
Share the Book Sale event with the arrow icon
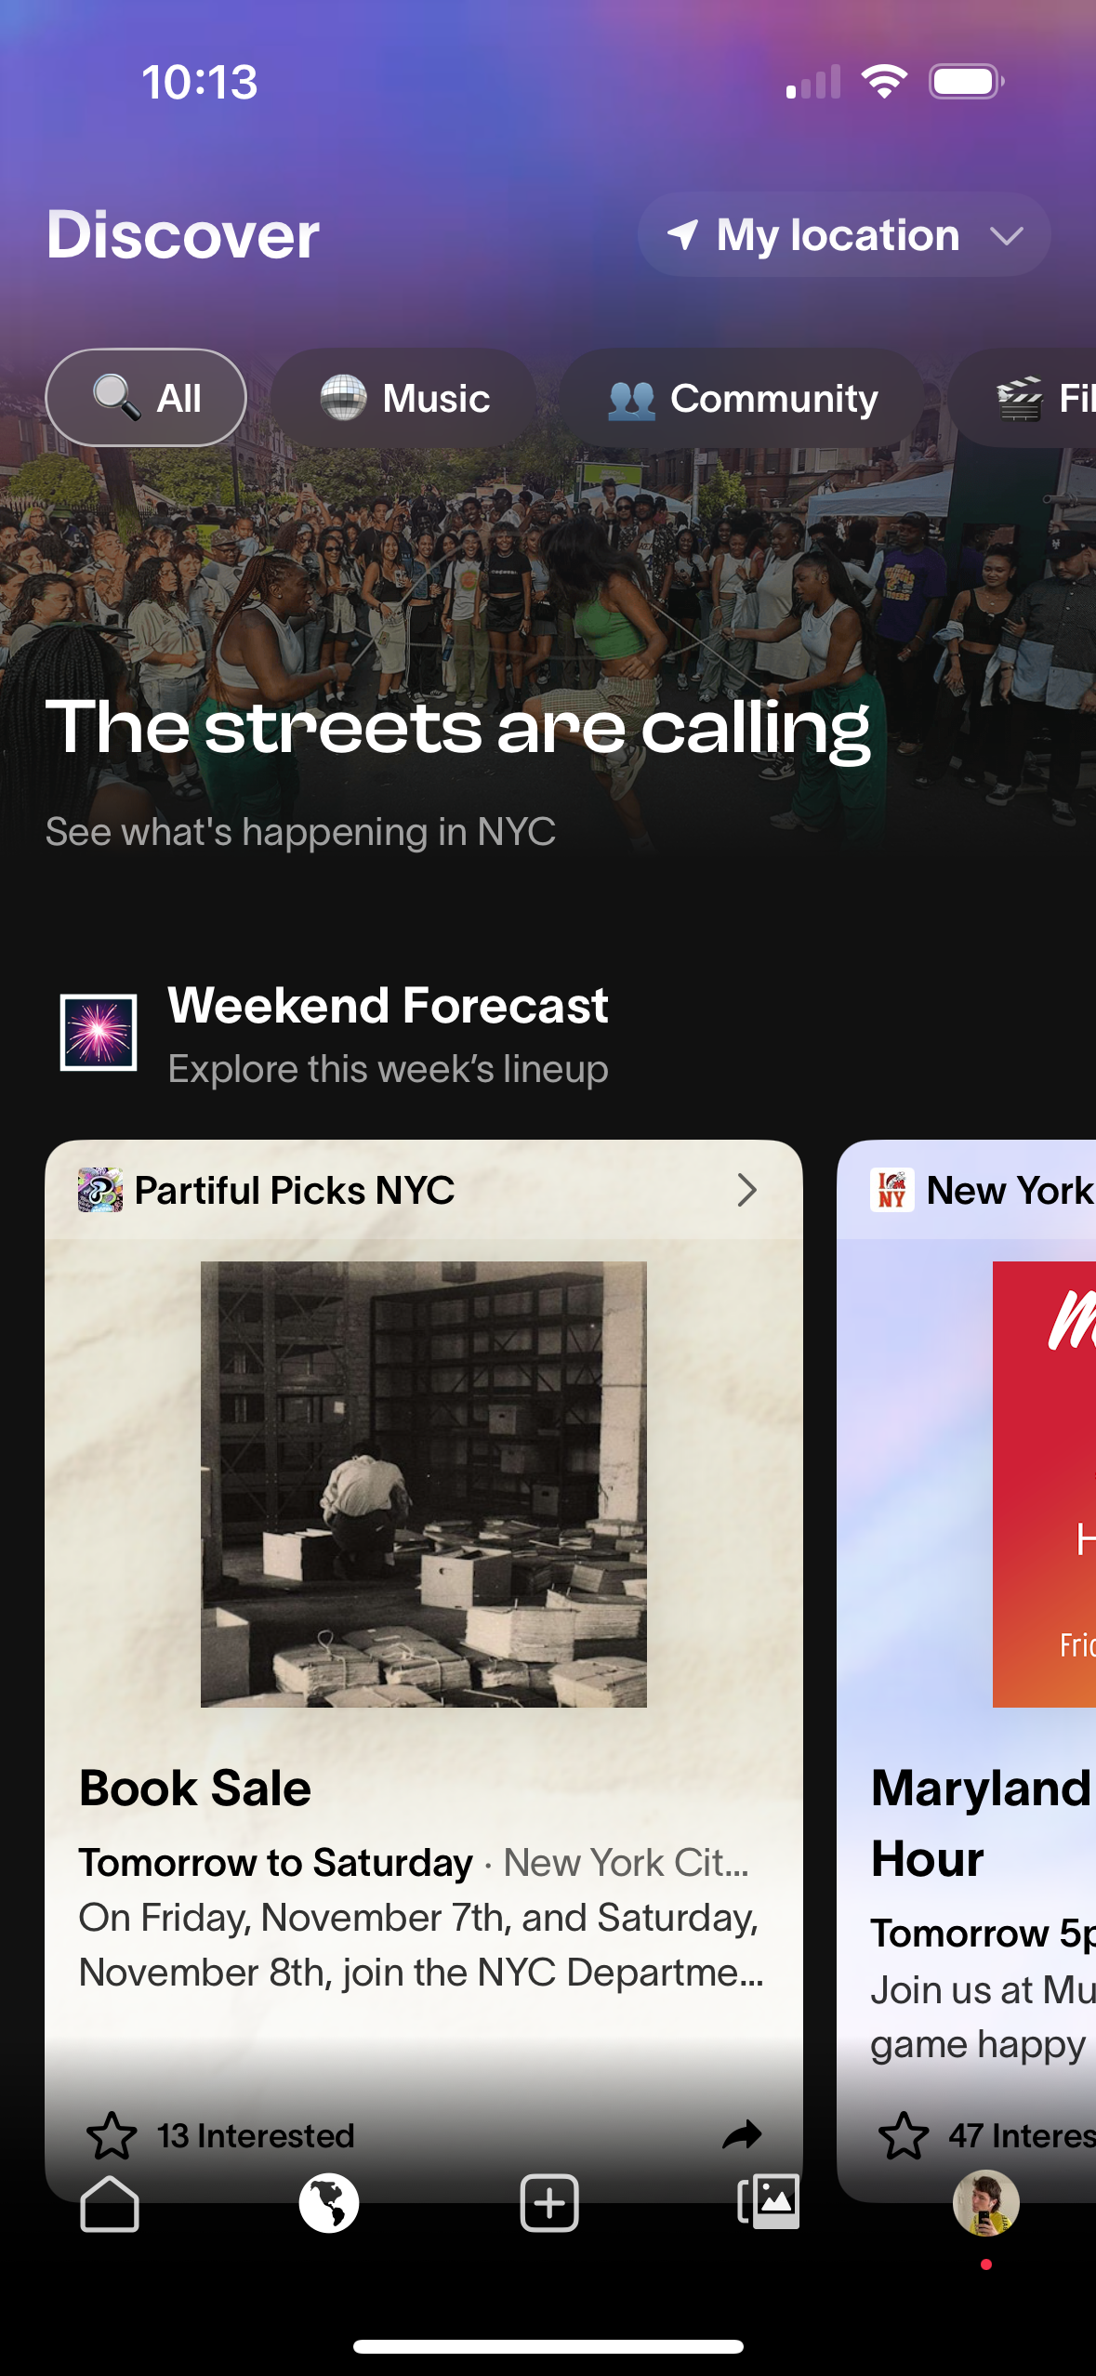tap(741, 2135)
